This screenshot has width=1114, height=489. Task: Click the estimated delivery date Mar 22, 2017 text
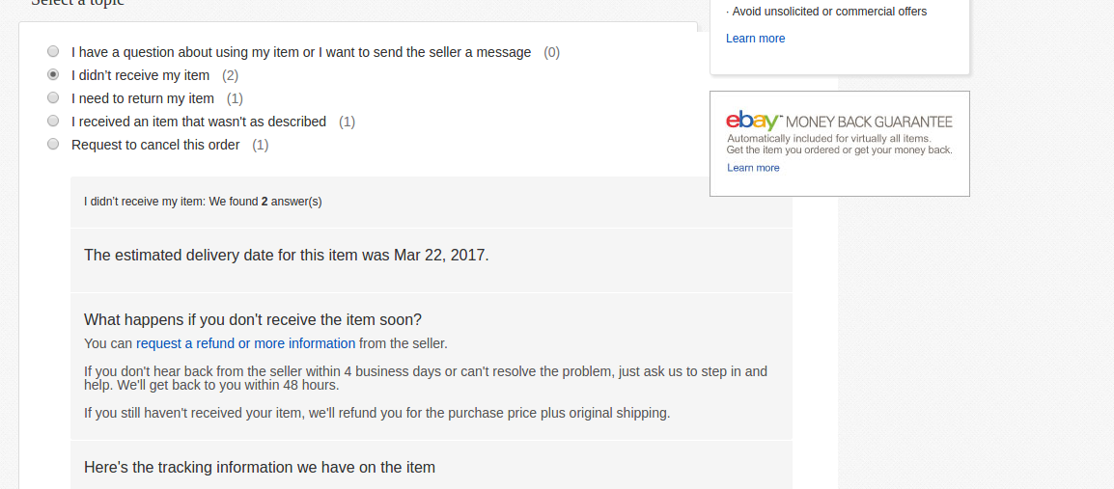click(287, 256)
